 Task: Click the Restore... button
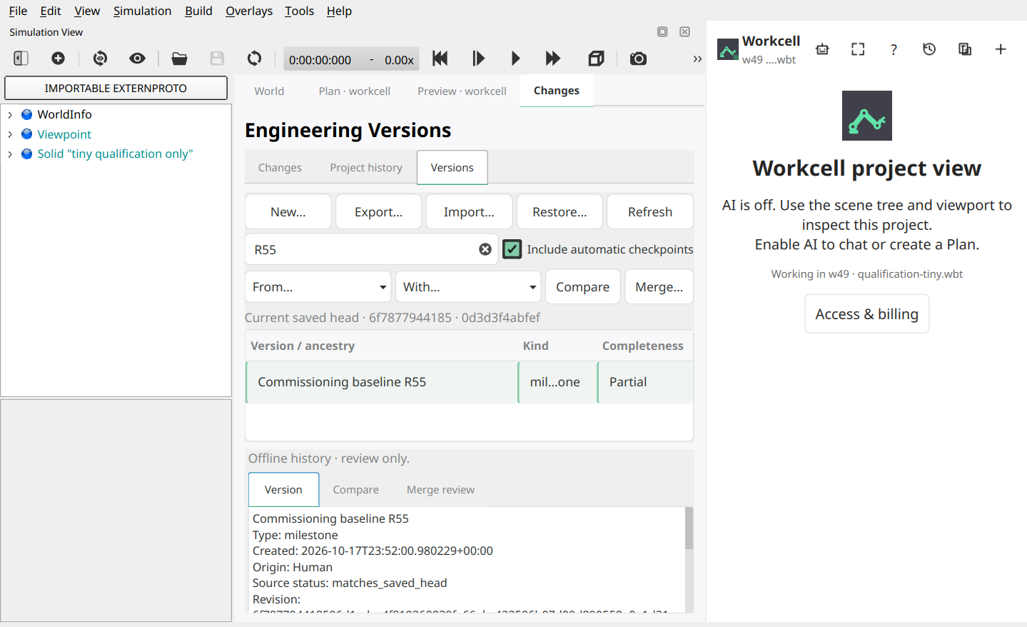(560, 212)
